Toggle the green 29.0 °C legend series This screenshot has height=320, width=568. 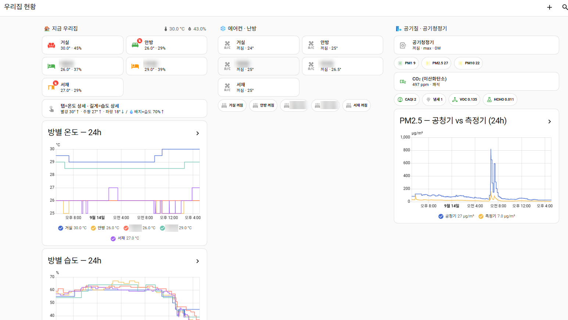pyautogui.click(x=176, y=228)
